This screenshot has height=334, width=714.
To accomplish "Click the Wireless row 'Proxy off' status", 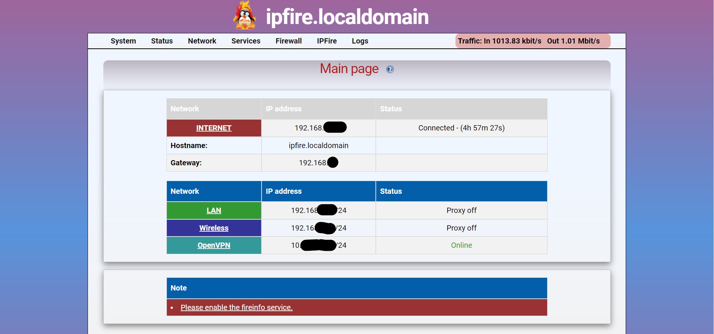I will click(461, 228).
